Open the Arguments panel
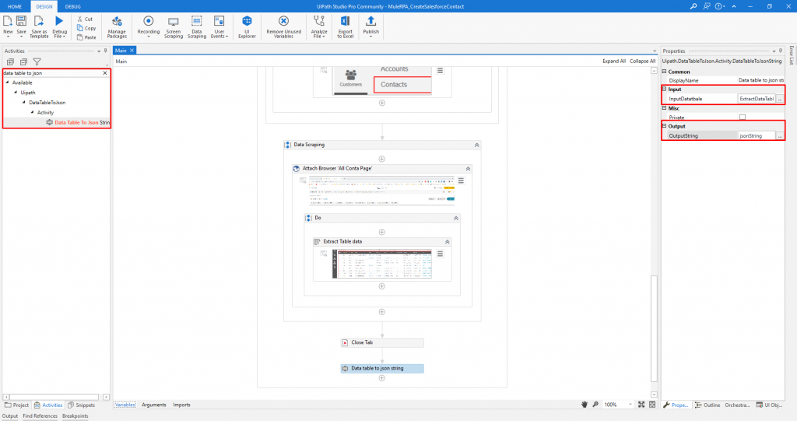The width and height of the screenshot is (797, 421). click(x=154, y=405)
